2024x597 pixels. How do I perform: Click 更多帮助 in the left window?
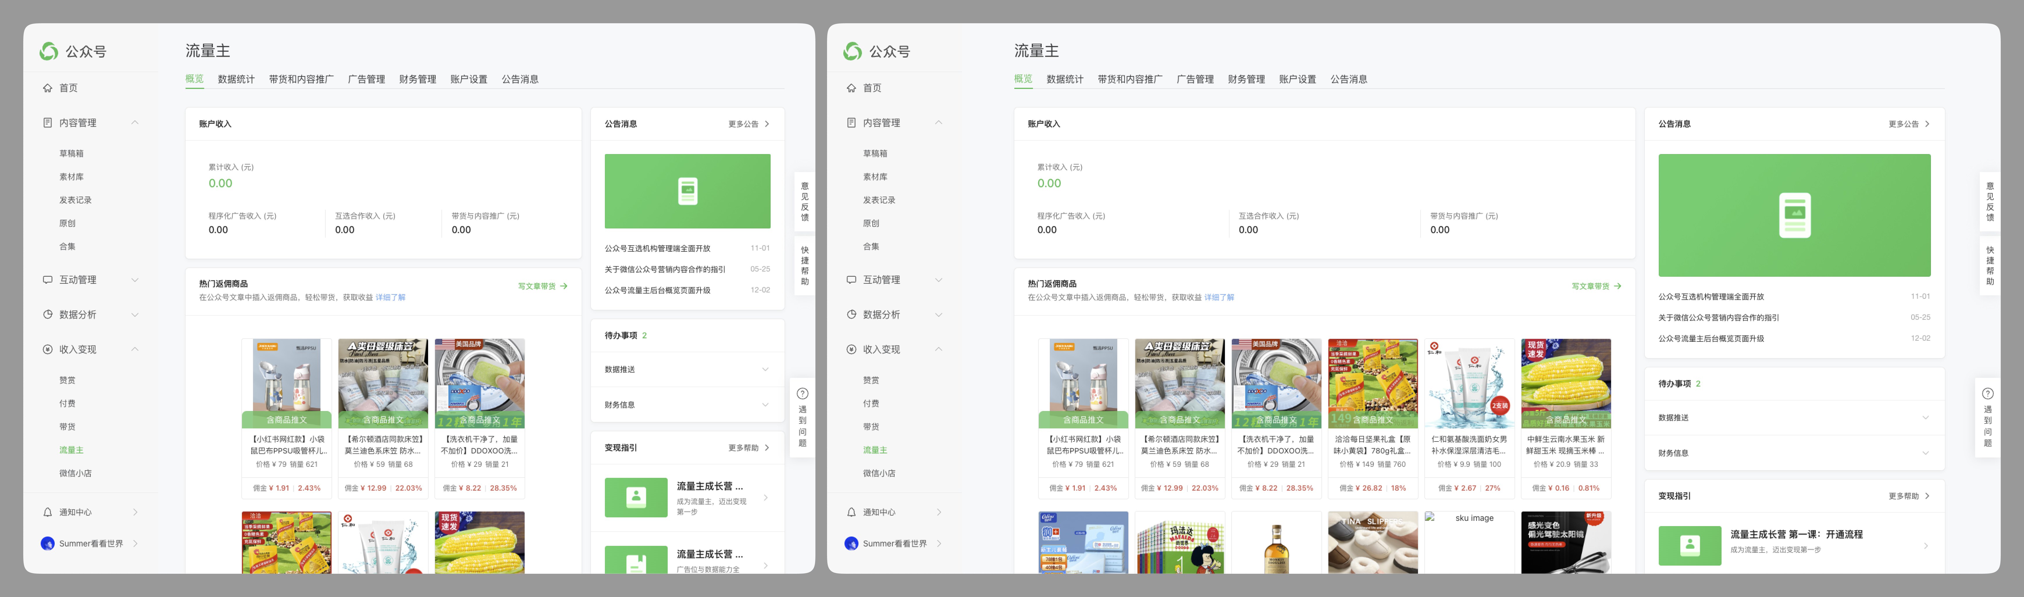point(749,448)
